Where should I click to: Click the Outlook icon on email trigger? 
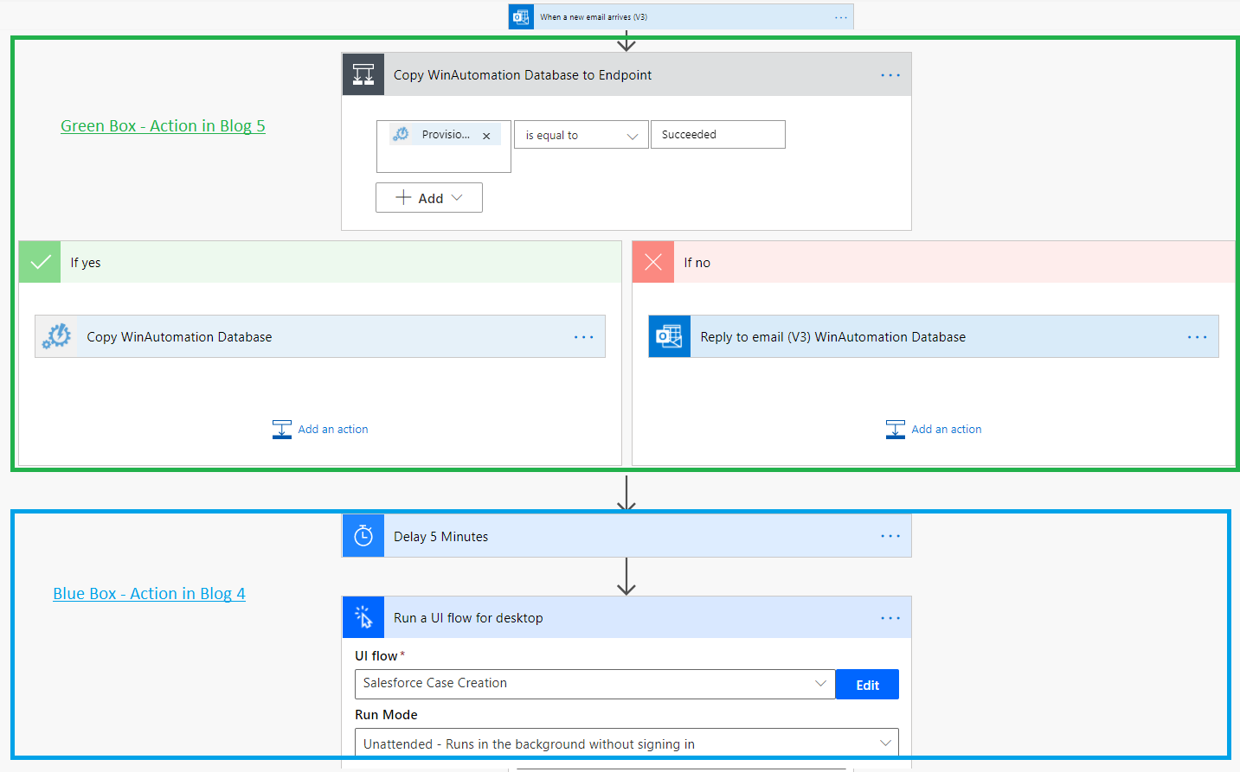point(521,17)
